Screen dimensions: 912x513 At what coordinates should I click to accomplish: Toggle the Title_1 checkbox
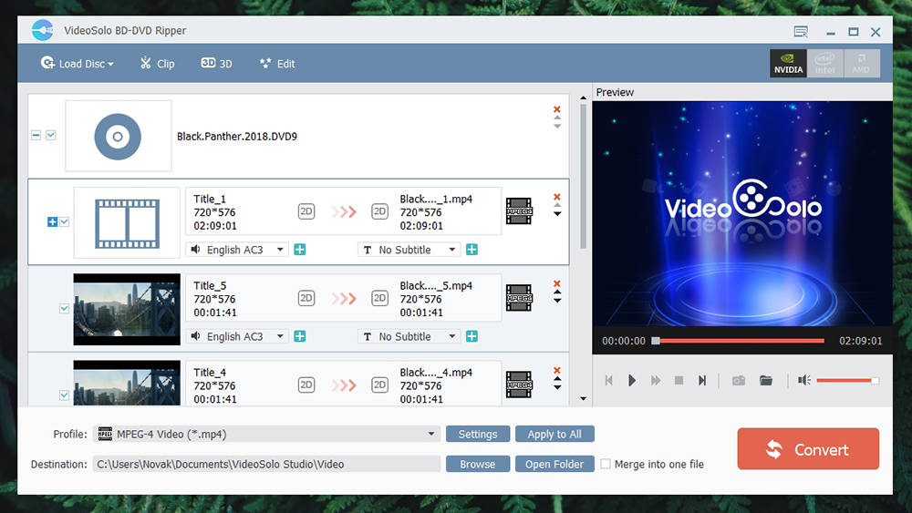click(65, 222)
